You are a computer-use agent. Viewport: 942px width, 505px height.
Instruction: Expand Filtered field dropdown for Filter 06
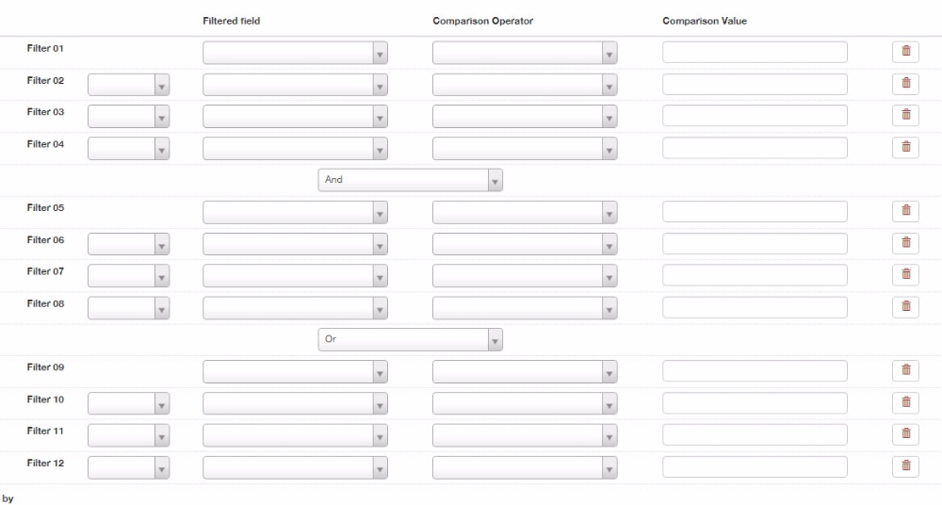pos(295,244)
